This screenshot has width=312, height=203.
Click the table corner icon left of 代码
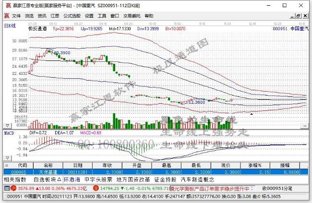pyautogui.click(x=6, y=166)
